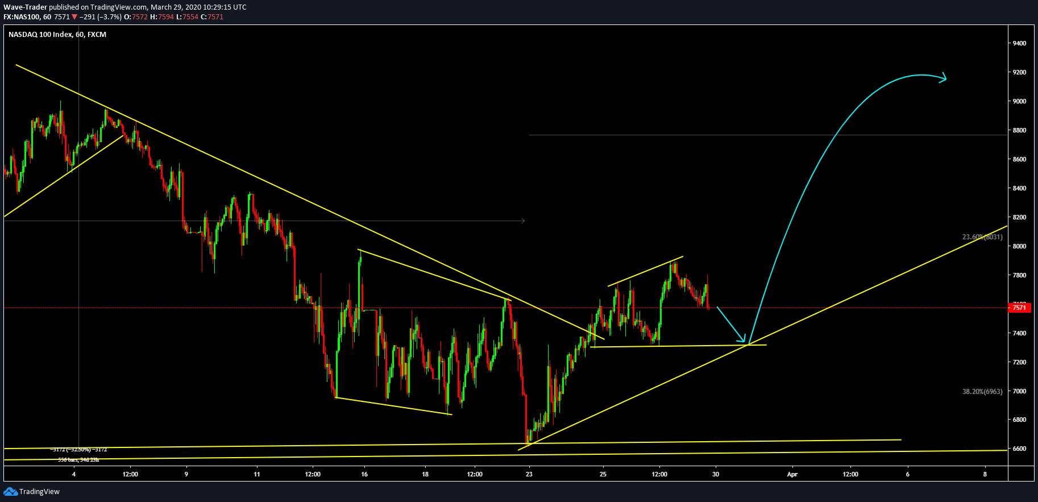1038x502 pixels.
Task: Click the 7000 price axis label
Action: pos(1019,392)
